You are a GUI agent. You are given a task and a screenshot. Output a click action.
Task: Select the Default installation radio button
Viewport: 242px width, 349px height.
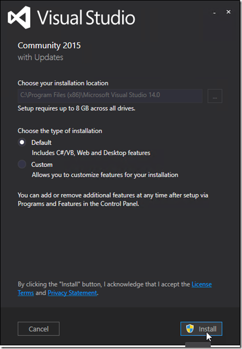click(22, 142)
